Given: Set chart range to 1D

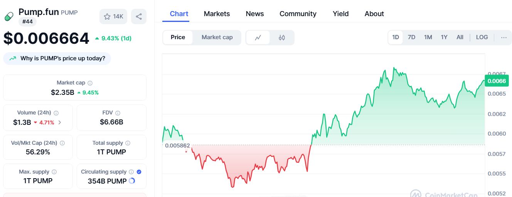Looking at the screenshot, I should pyautogui.click(x=396, y=37).
